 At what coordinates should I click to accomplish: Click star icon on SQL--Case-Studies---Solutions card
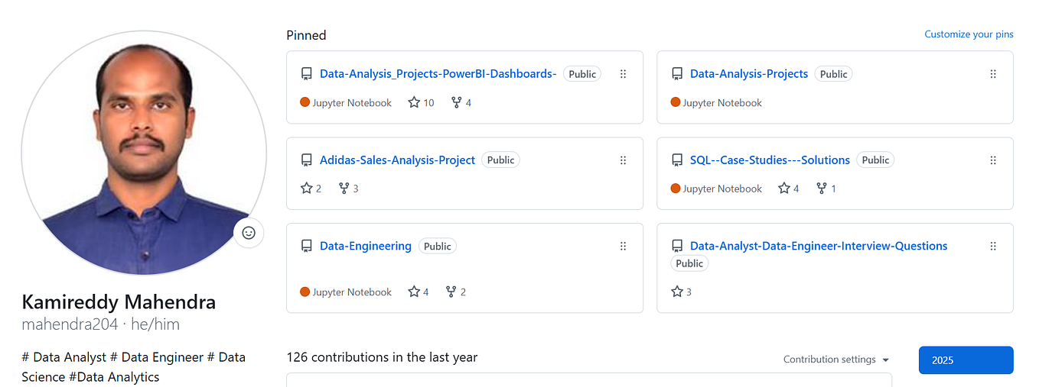pyautogui.click(x=784, y=189)
